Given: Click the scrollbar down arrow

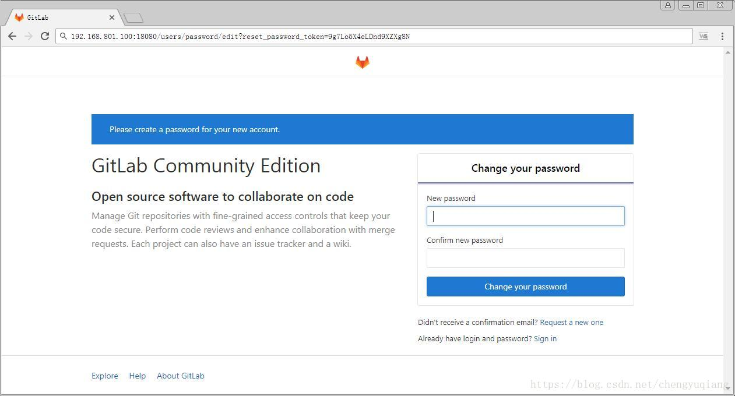Looking at the screenshot, I should (x=728, y=388).
